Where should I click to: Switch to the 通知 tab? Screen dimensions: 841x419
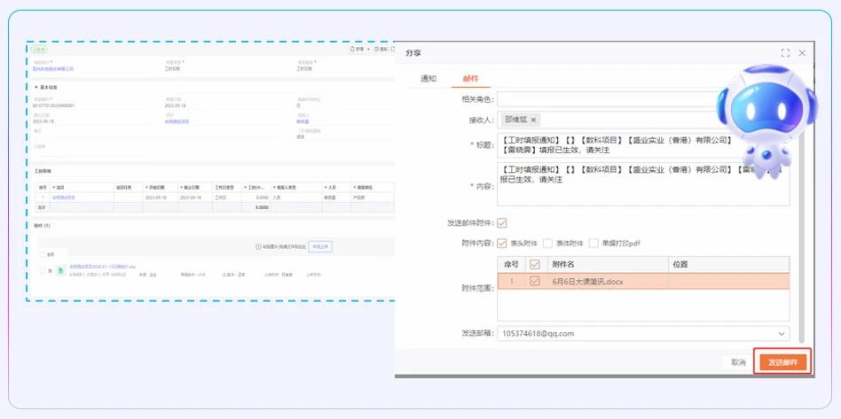point(428,79)
